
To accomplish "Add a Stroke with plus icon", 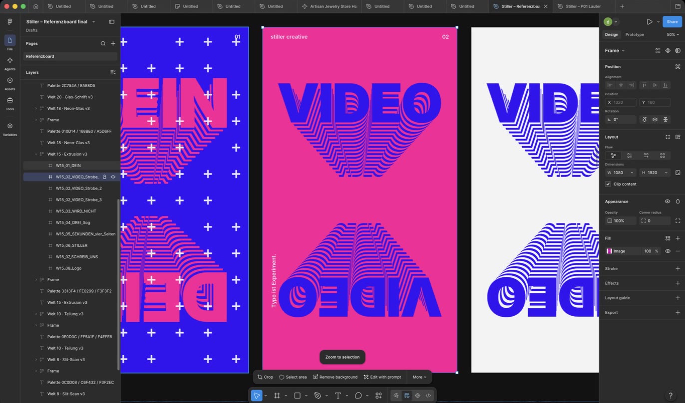I will pyautogui.click(x=678, y=268).
